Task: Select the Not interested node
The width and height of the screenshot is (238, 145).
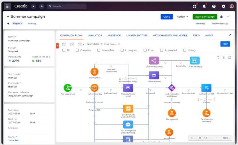Action: pos(169,132)
